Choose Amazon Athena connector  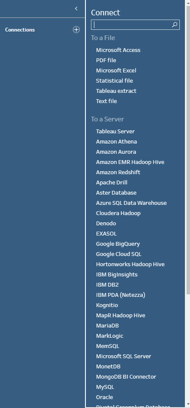coord(116,141)
